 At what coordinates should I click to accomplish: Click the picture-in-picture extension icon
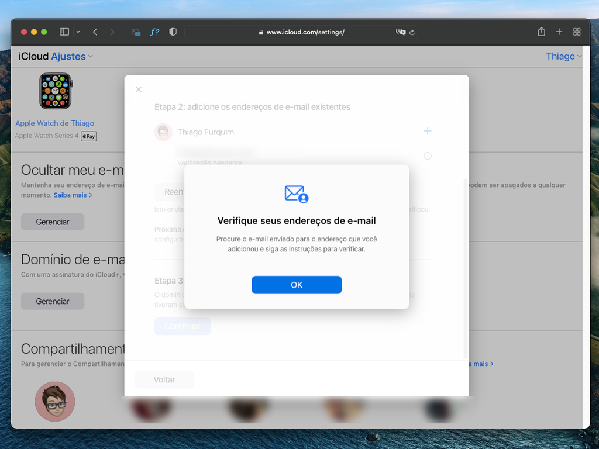point(136,33)
